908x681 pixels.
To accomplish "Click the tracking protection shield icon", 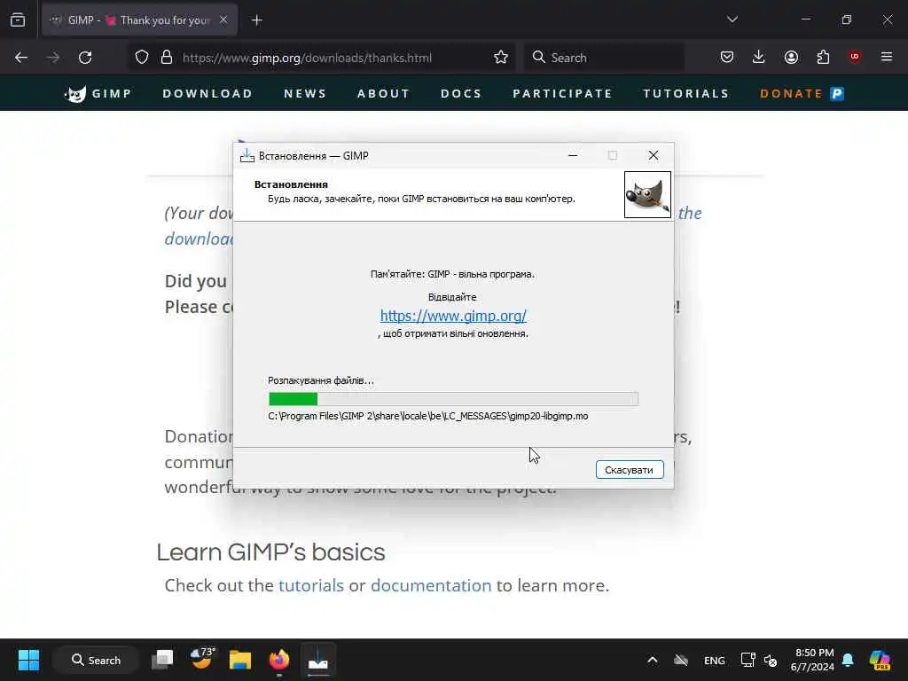I will [x=142, y=58].
